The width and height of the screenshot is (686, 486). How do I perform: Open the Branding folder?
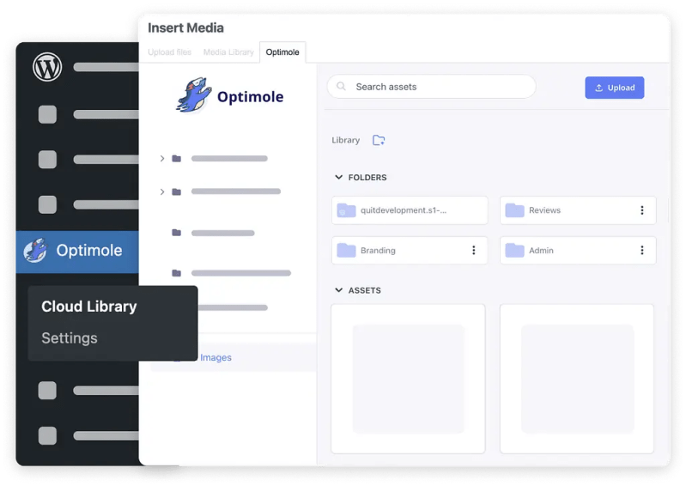(410, 250)
